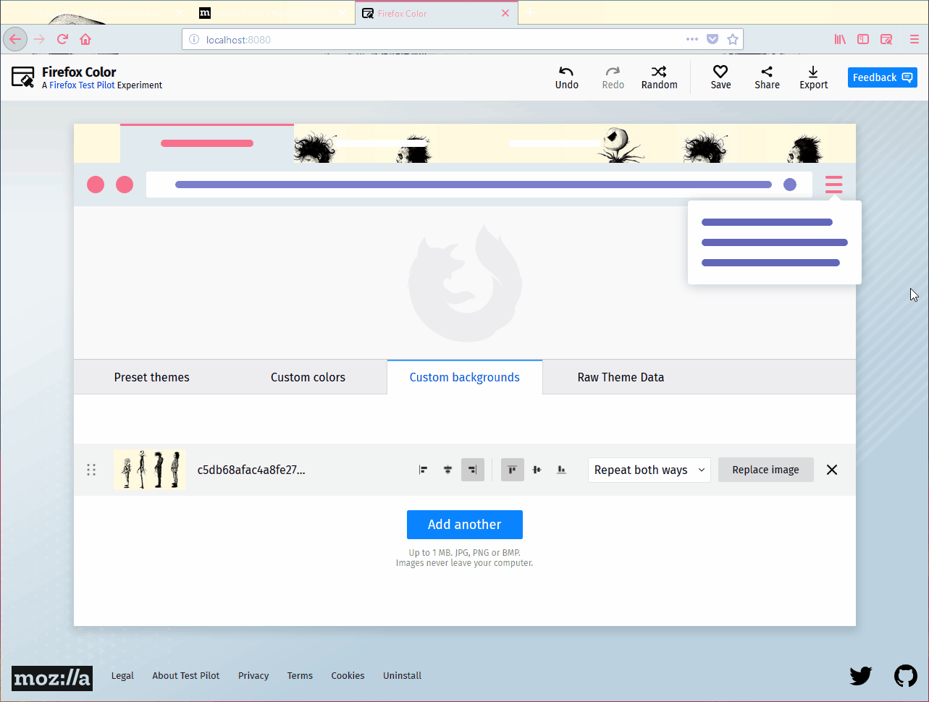Follow the Firefox Test Pilot link
The height and width of the screenshot is (702, 929).
tap(82, 85)
